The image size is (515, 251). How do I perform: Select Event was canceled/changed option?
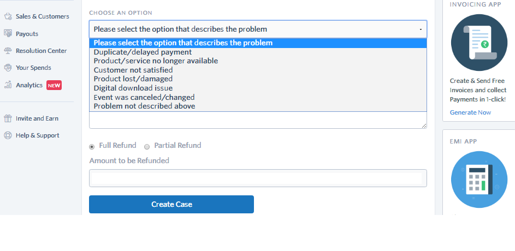click(x=144, y=97)
